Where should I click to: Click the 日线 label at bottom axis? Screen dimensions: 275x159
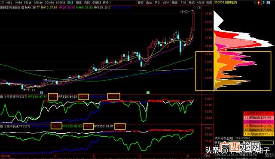pos(207,156)
